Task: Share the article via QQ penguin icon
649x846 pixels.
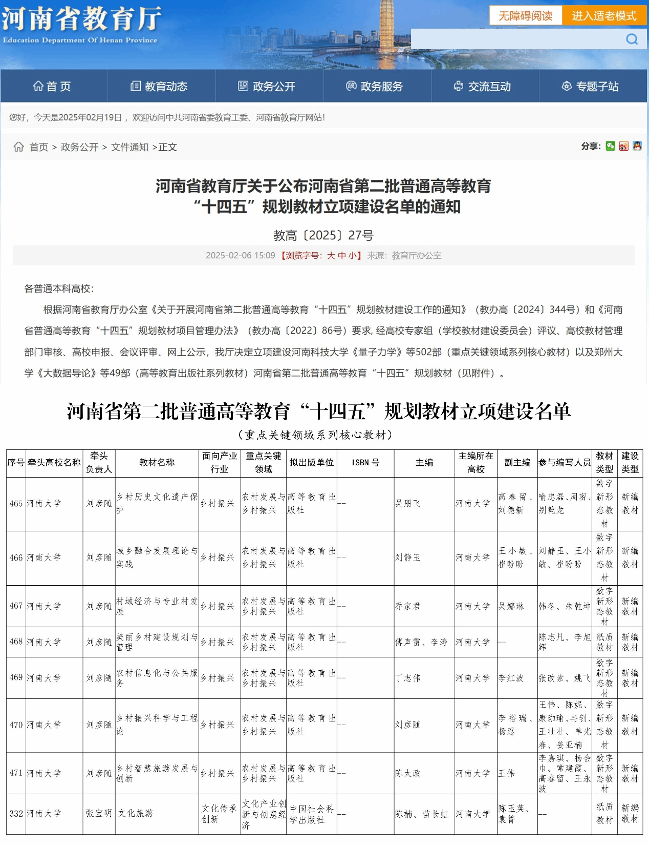Action: 637,146
